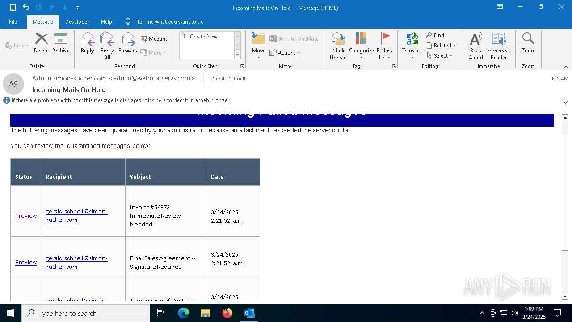Open the Junk dropdown
Screen dimensions: 572x322
17,46
